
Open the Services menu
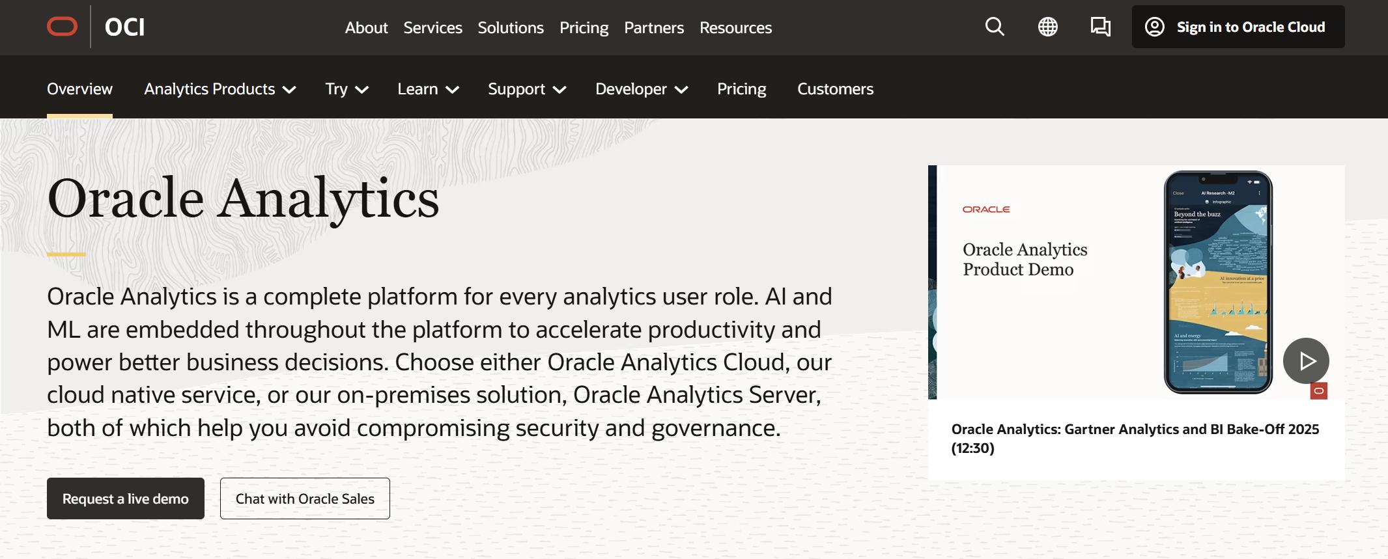[x=432, y=27]
